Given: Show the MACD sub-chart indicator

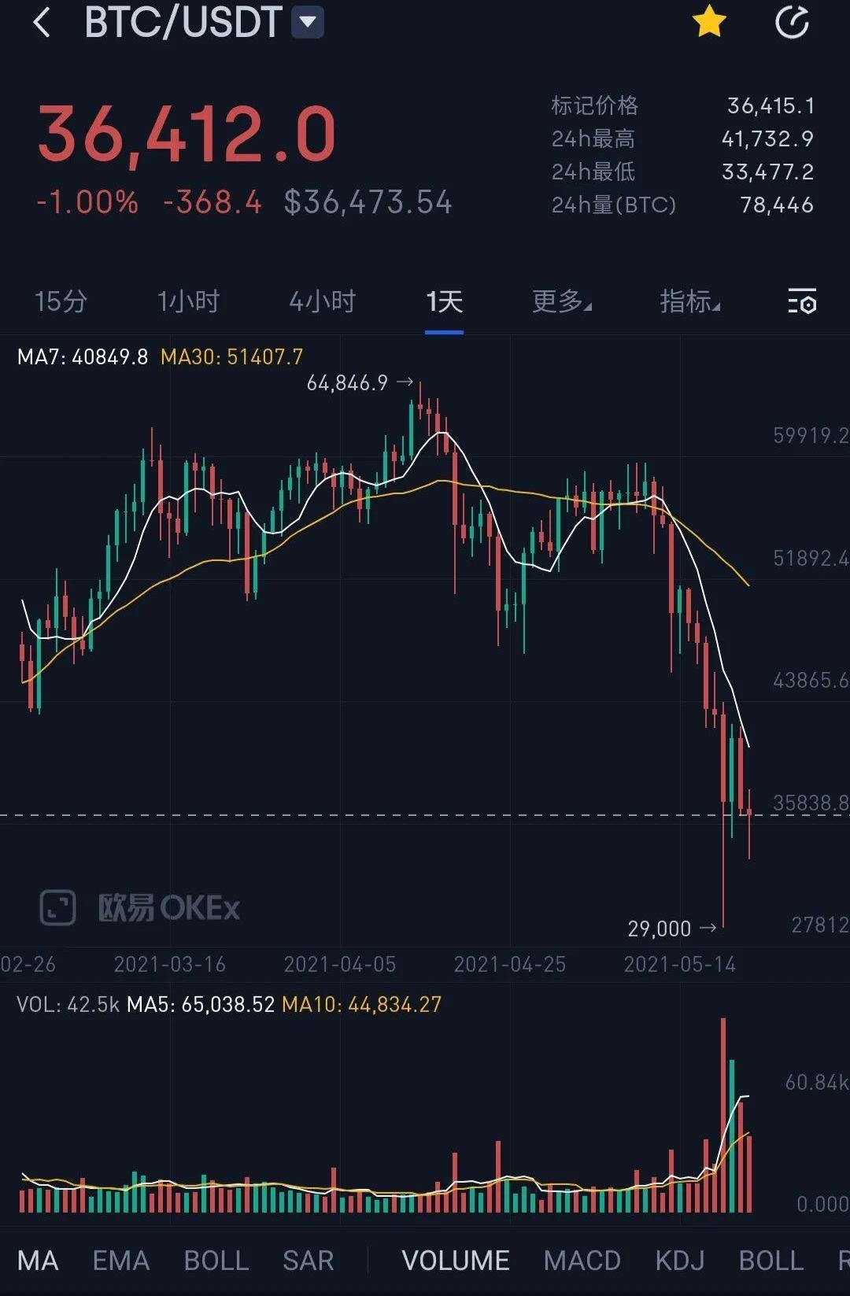Looking at the screenshot, I should click(x=582, y=1261).
